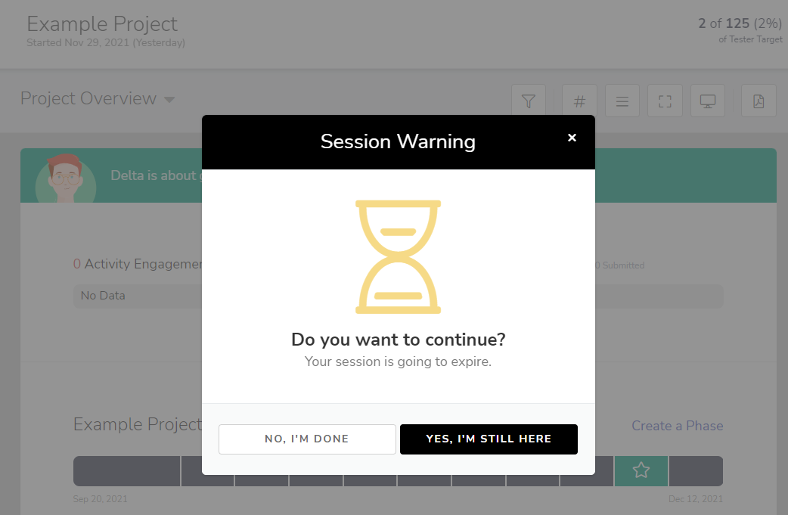Dismiss the Session Warning dialog
788x515 pixels.
click(572, 138)
